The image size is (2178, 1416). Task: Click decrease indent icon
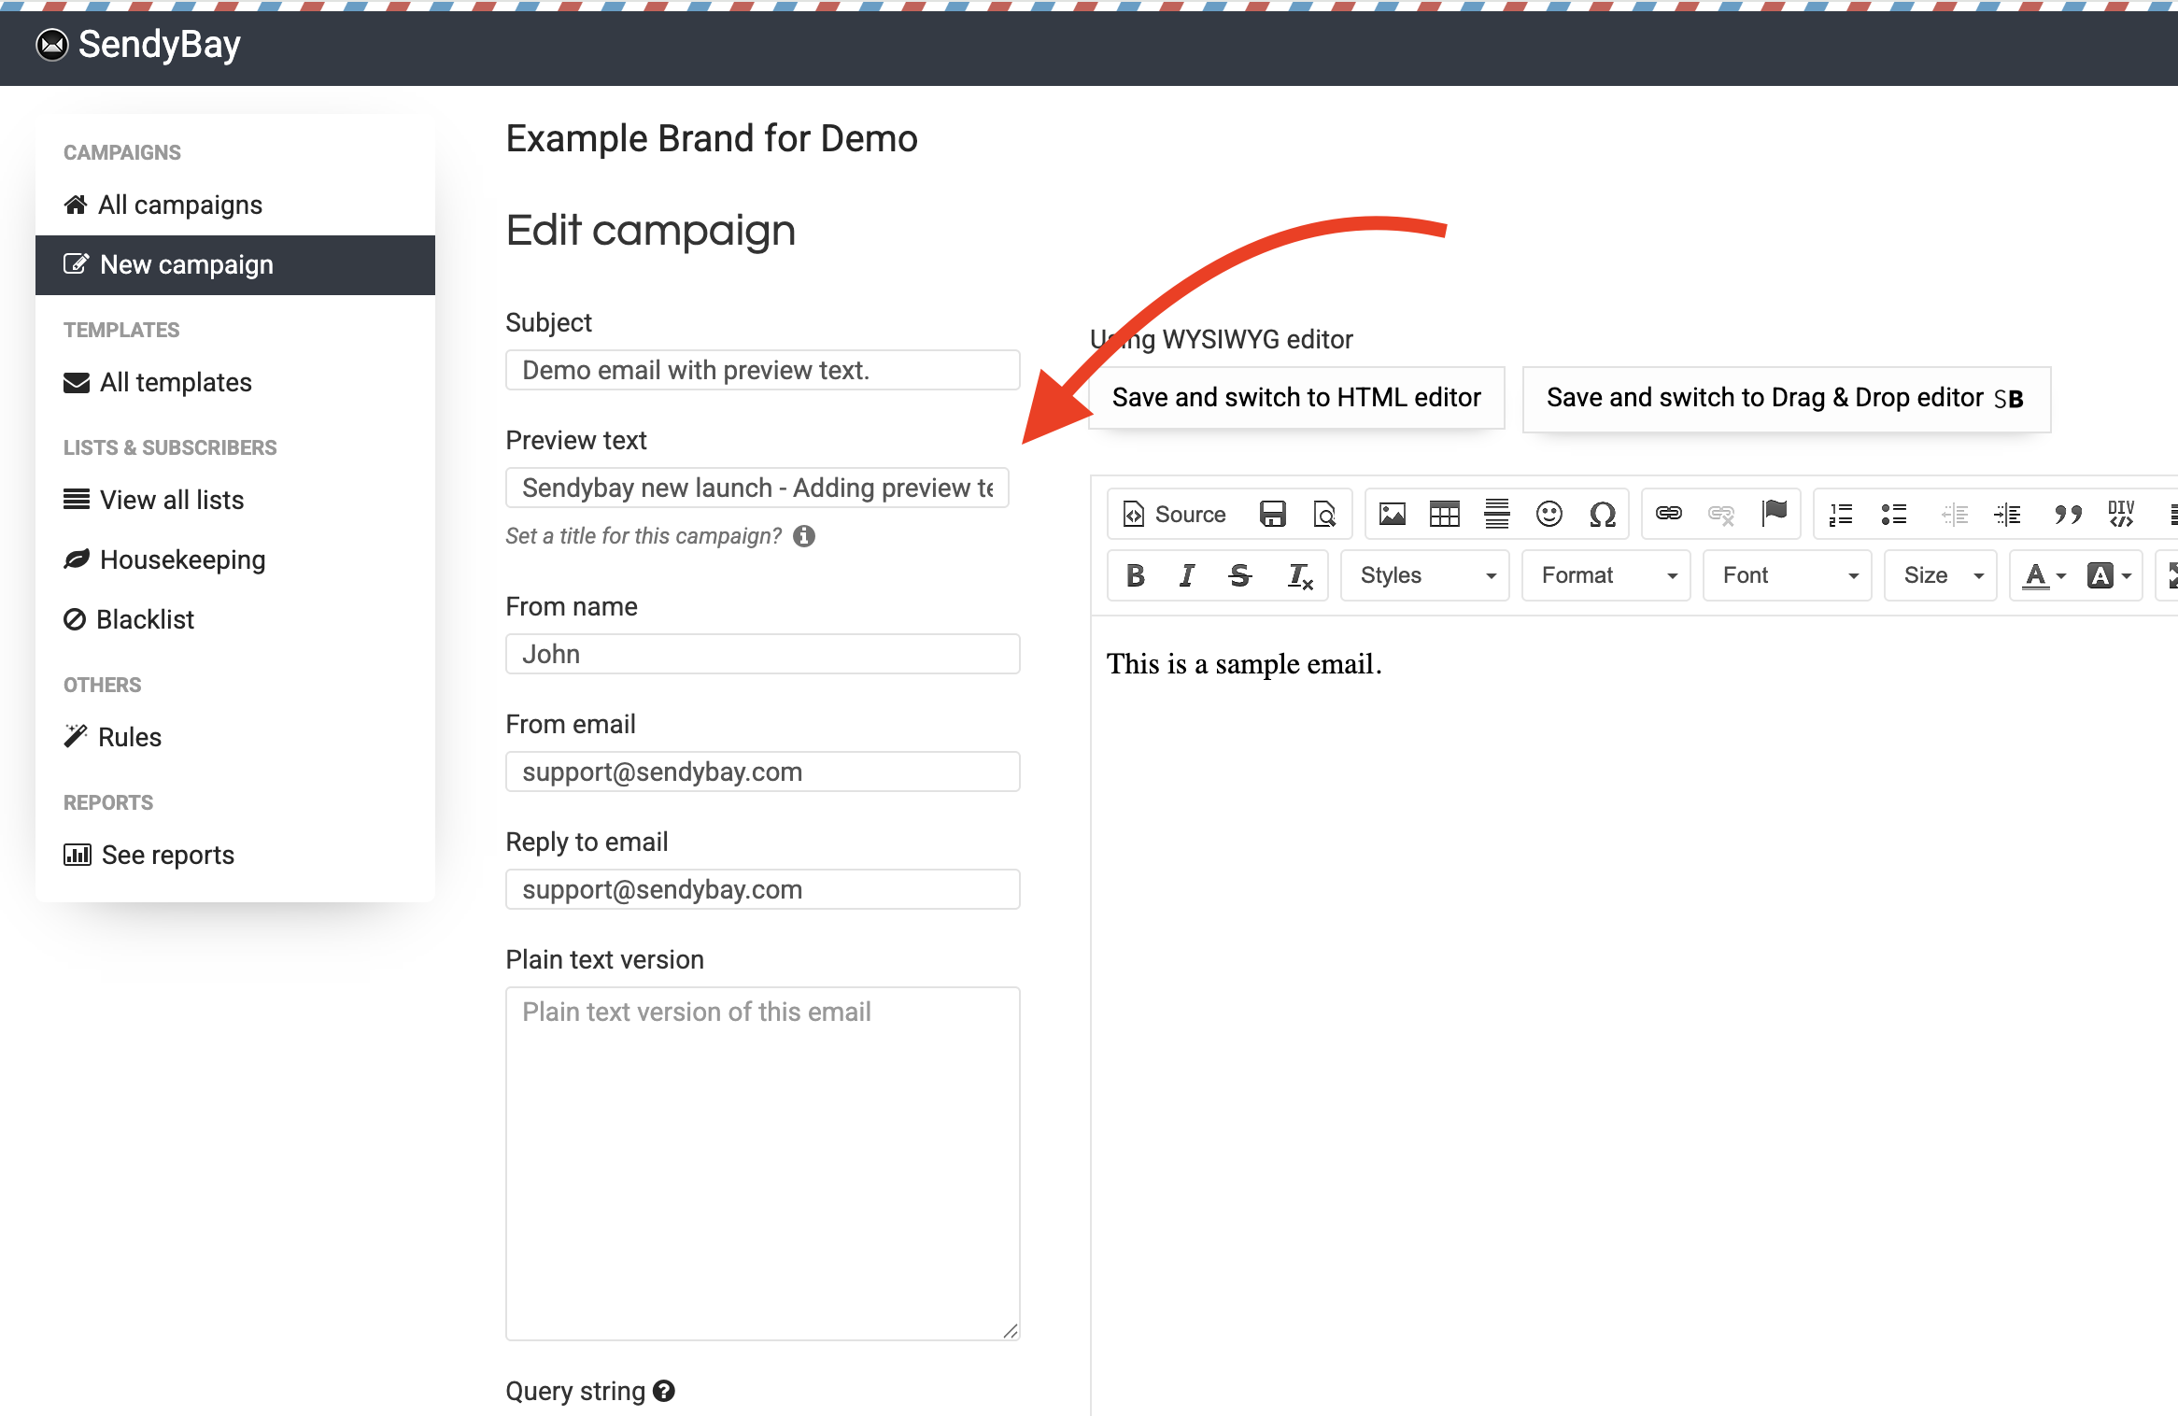click(1954, 514)
